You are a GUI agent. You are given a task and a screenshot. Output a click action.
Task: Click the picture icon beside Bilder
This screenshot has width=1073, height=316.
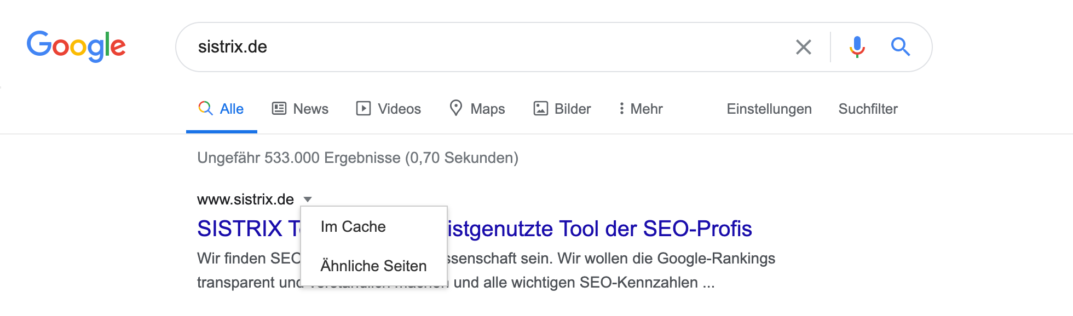[540, 108]
